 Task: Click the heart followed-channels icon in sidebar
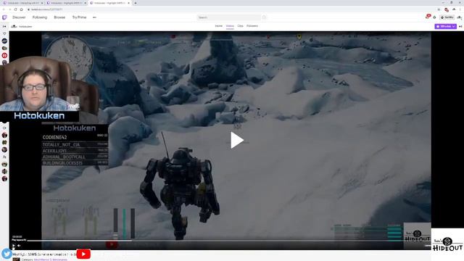coord(4,33)
